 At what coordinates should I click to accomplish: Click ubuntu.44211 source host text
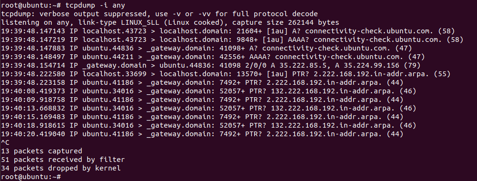point(108,57)
